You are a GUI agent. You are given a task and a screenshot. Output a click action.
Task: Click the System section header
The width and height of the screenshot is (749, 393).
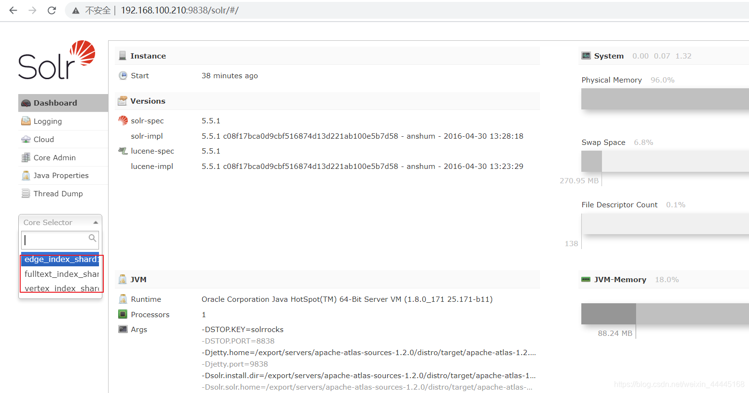pyautogui.click(x=664, y=56)
